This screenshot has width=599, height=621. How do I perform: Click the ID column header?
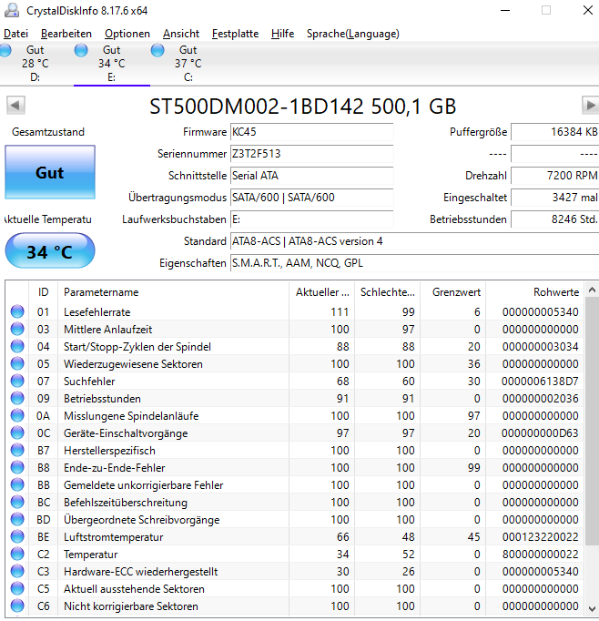[43, 292]
